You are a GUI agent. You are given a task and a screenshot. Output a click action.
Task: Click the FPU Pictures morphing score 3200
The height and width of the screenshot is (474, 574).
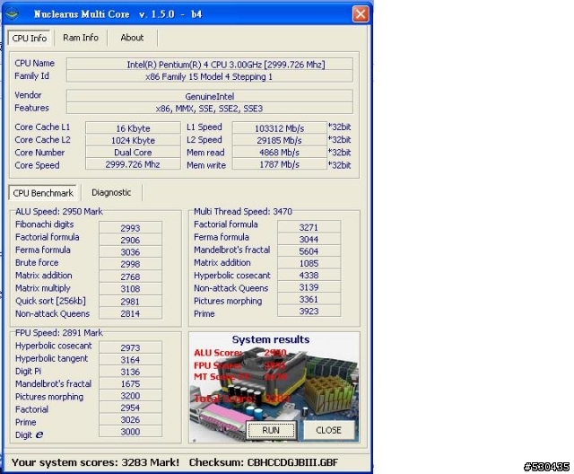tap(130, 396)
